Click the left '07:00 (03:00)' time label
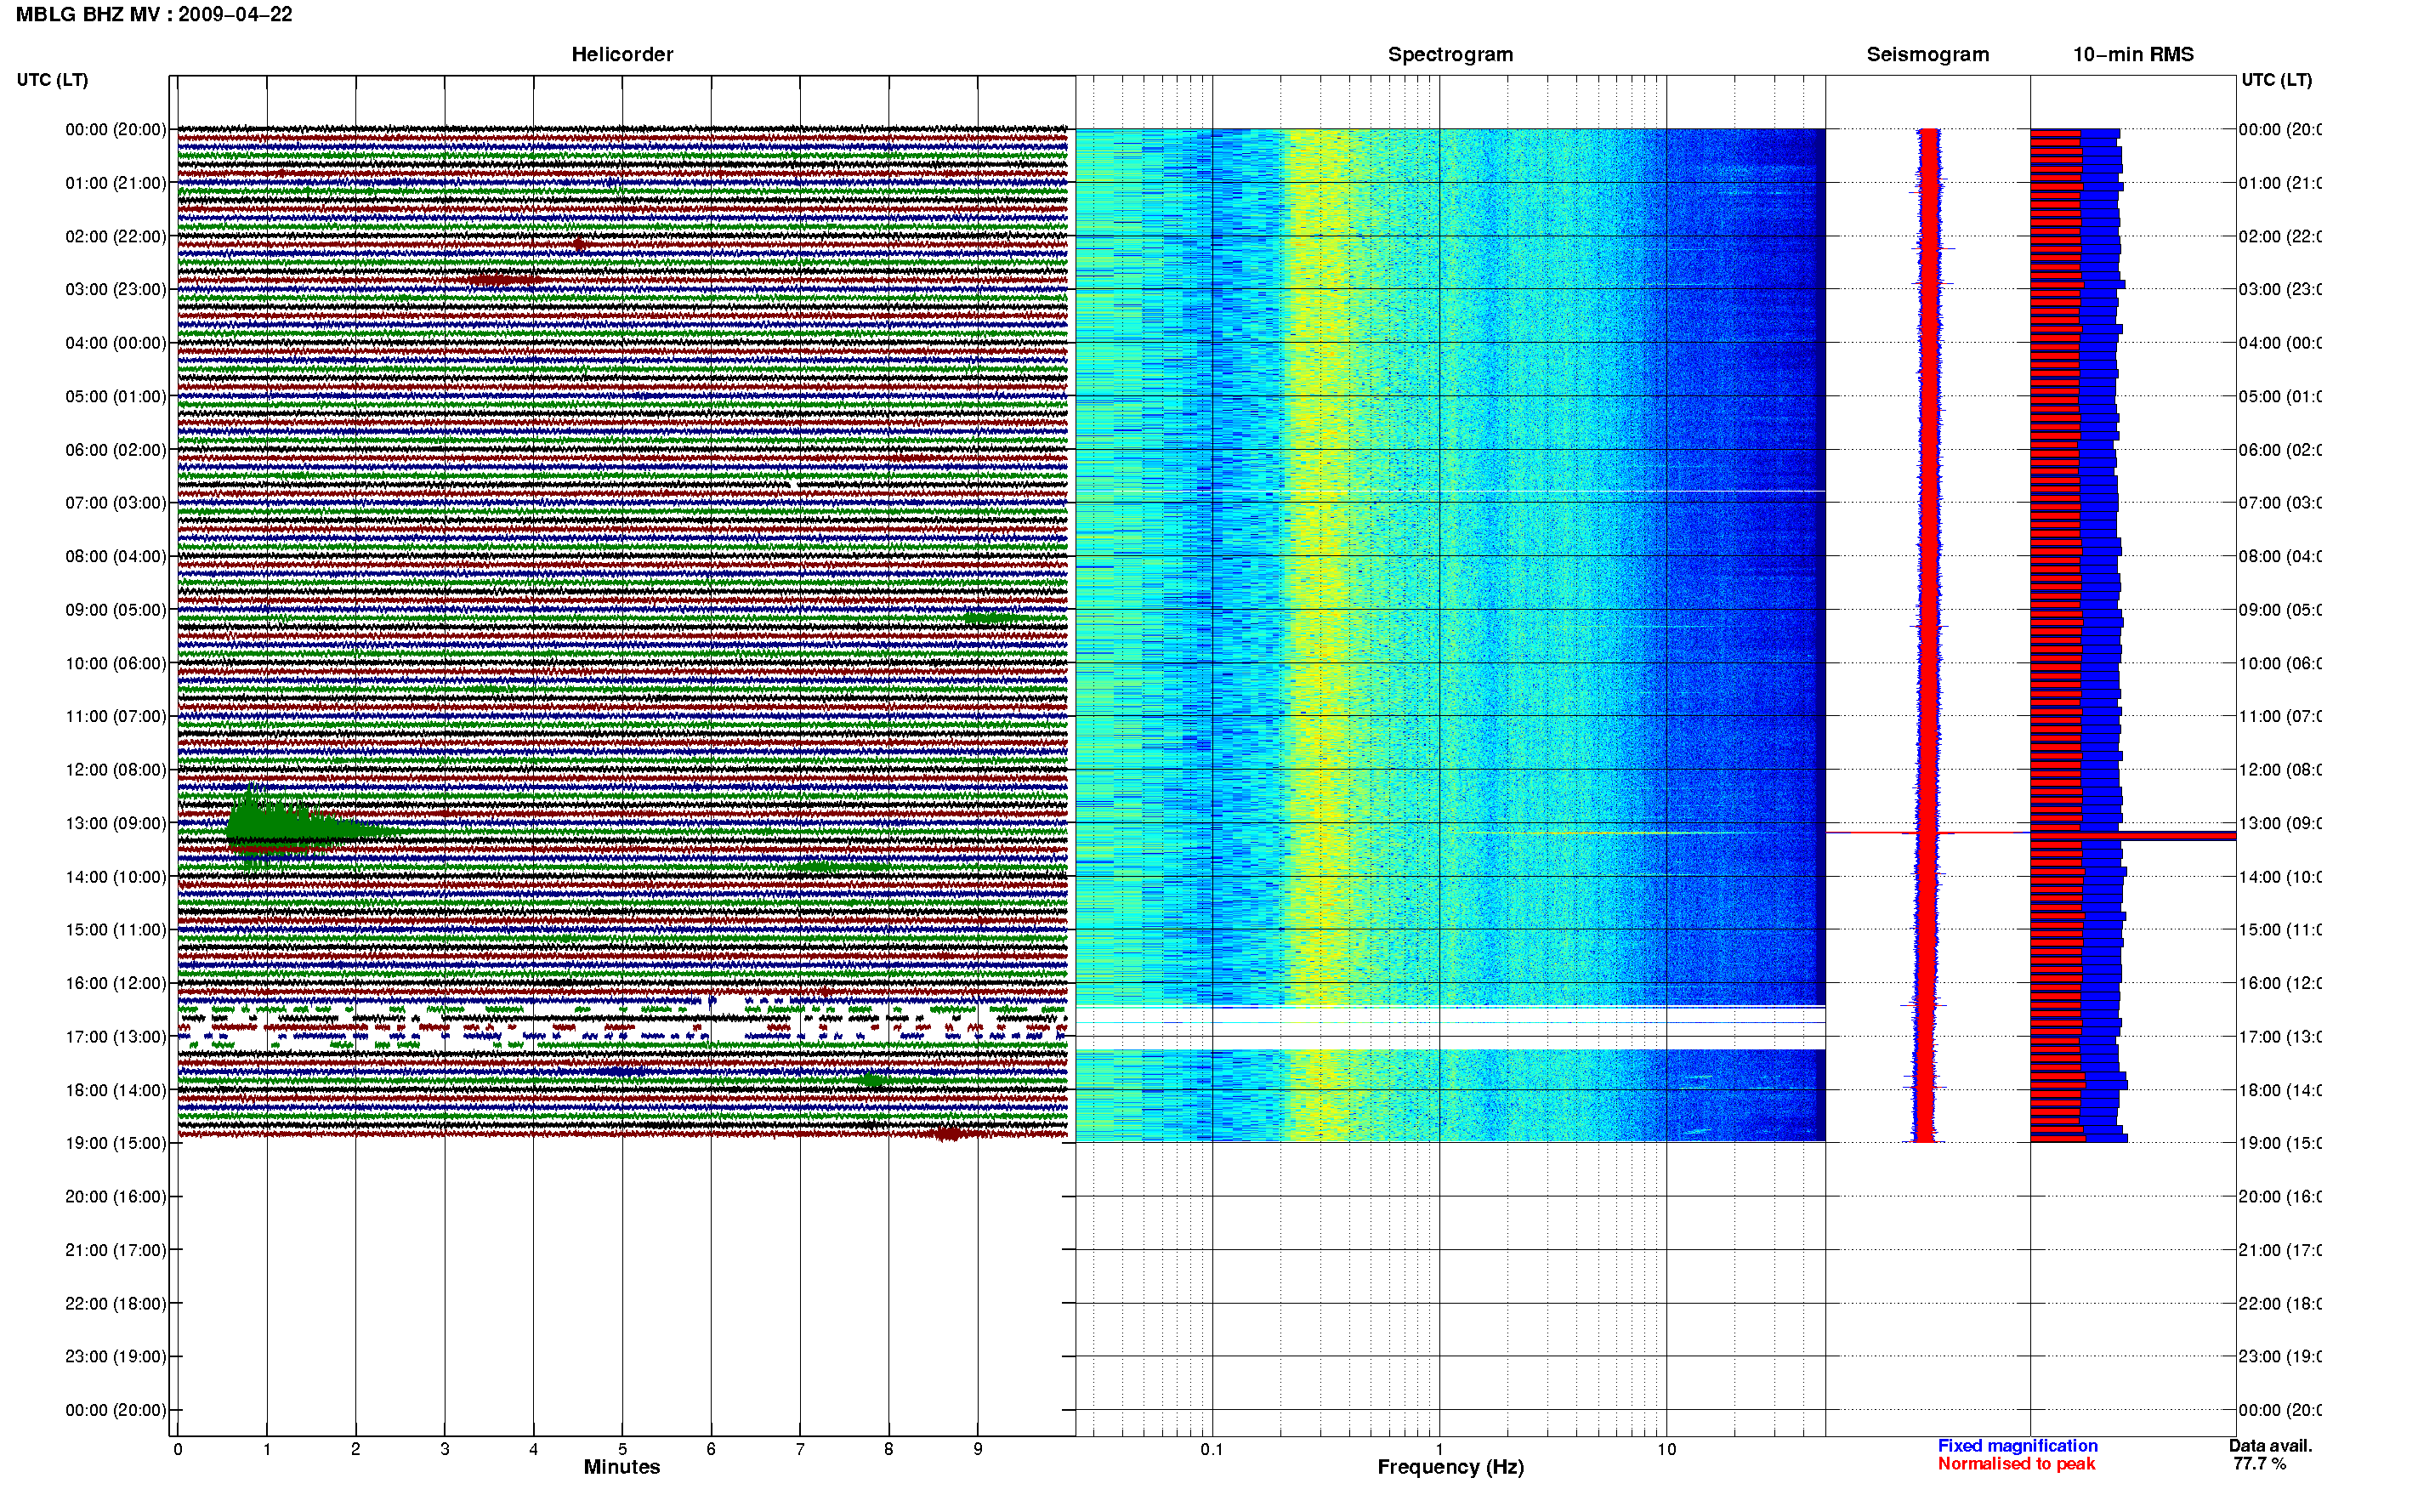The width and height of the screenshot is (2418, 1512). click(116, 502)
